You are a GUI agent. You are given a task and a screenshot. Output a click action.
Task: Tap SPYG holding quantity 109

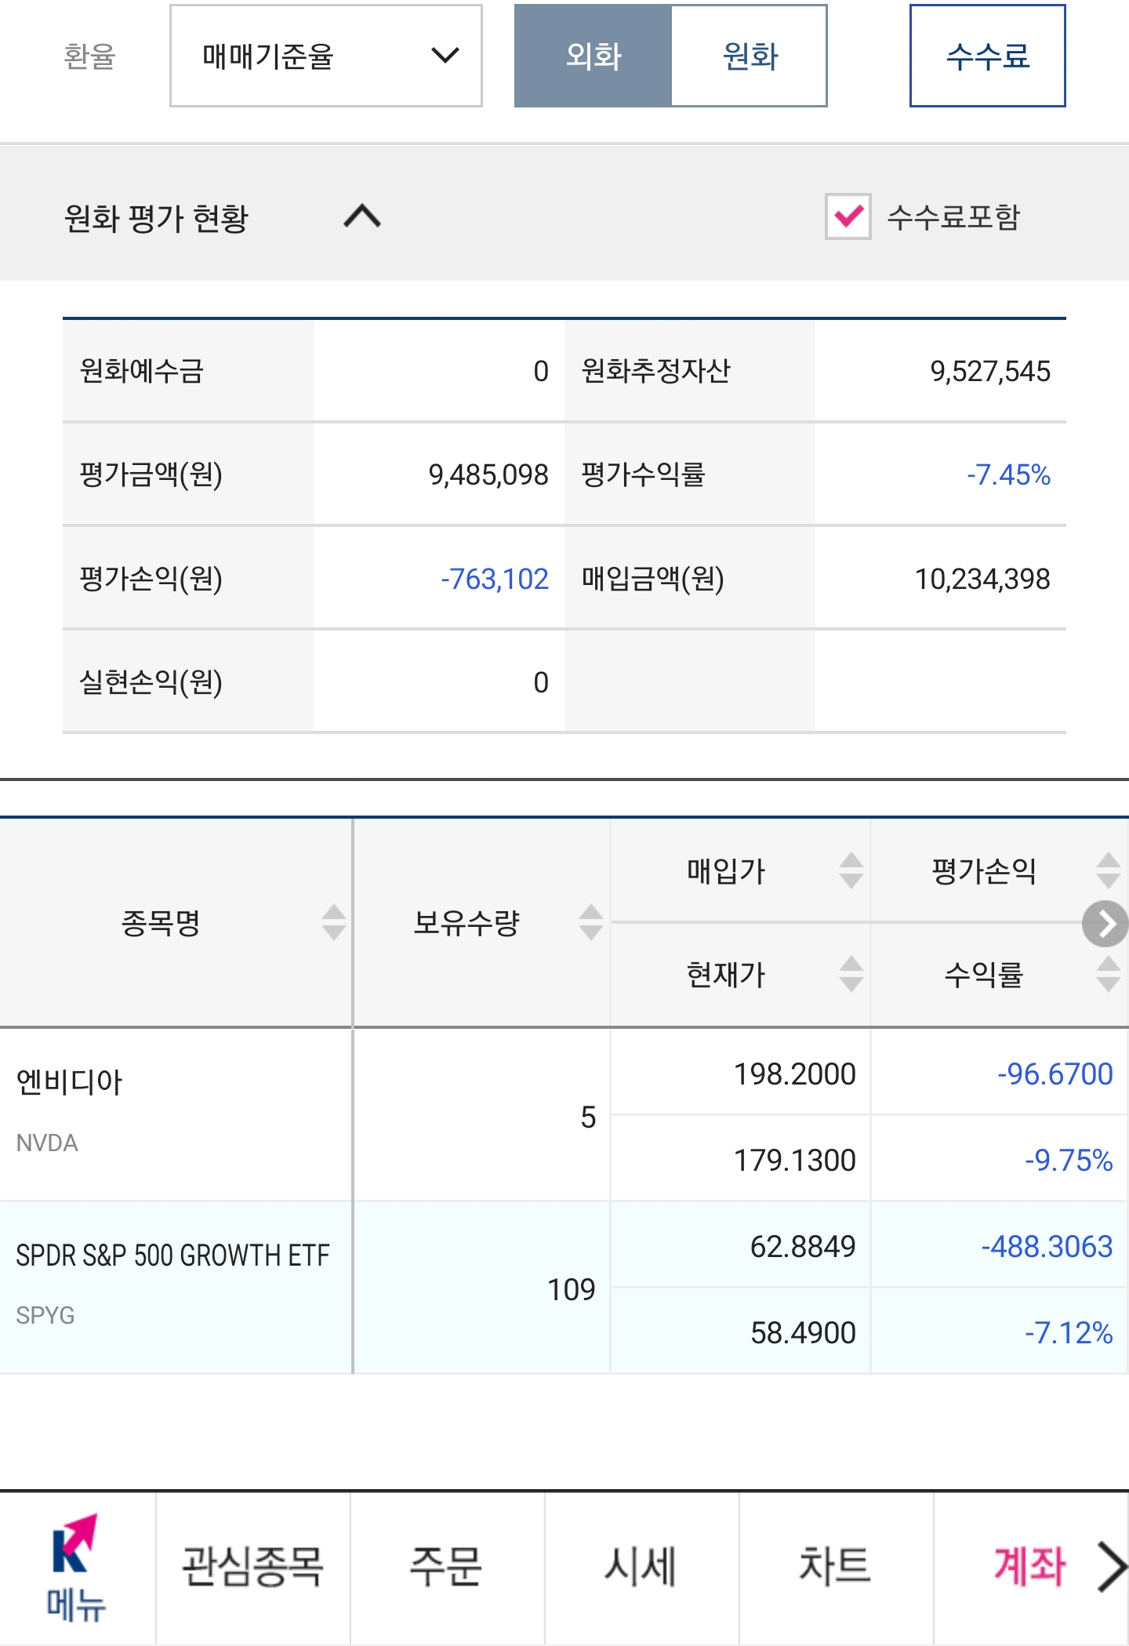tap(572, 1289)
